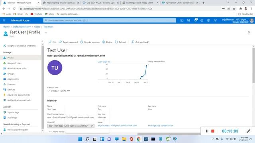Image resolution: width=255 pixels, height=143 pixels.
Task: Collapse the sidebar with the double chevron
Action: coord(42,41)
